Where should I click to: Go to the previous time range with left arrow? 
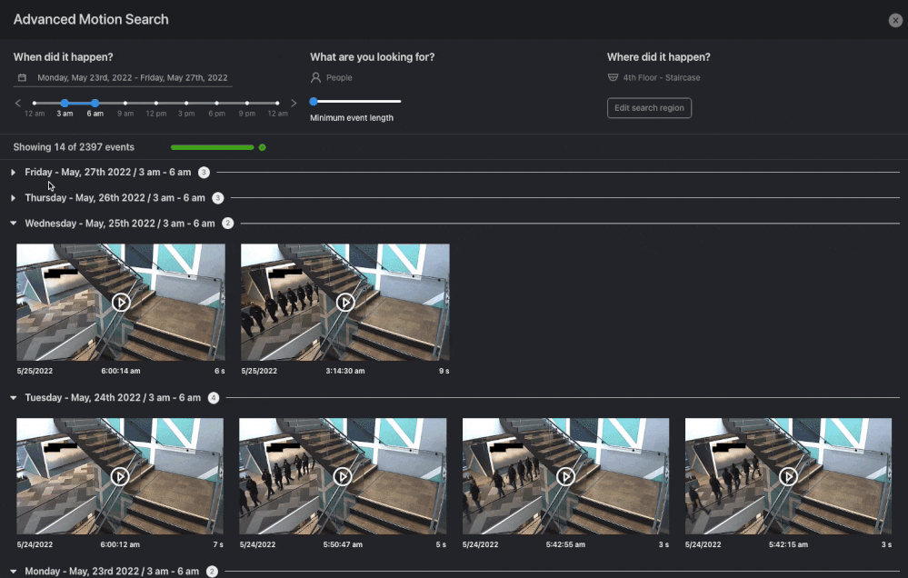coord(18,103)
